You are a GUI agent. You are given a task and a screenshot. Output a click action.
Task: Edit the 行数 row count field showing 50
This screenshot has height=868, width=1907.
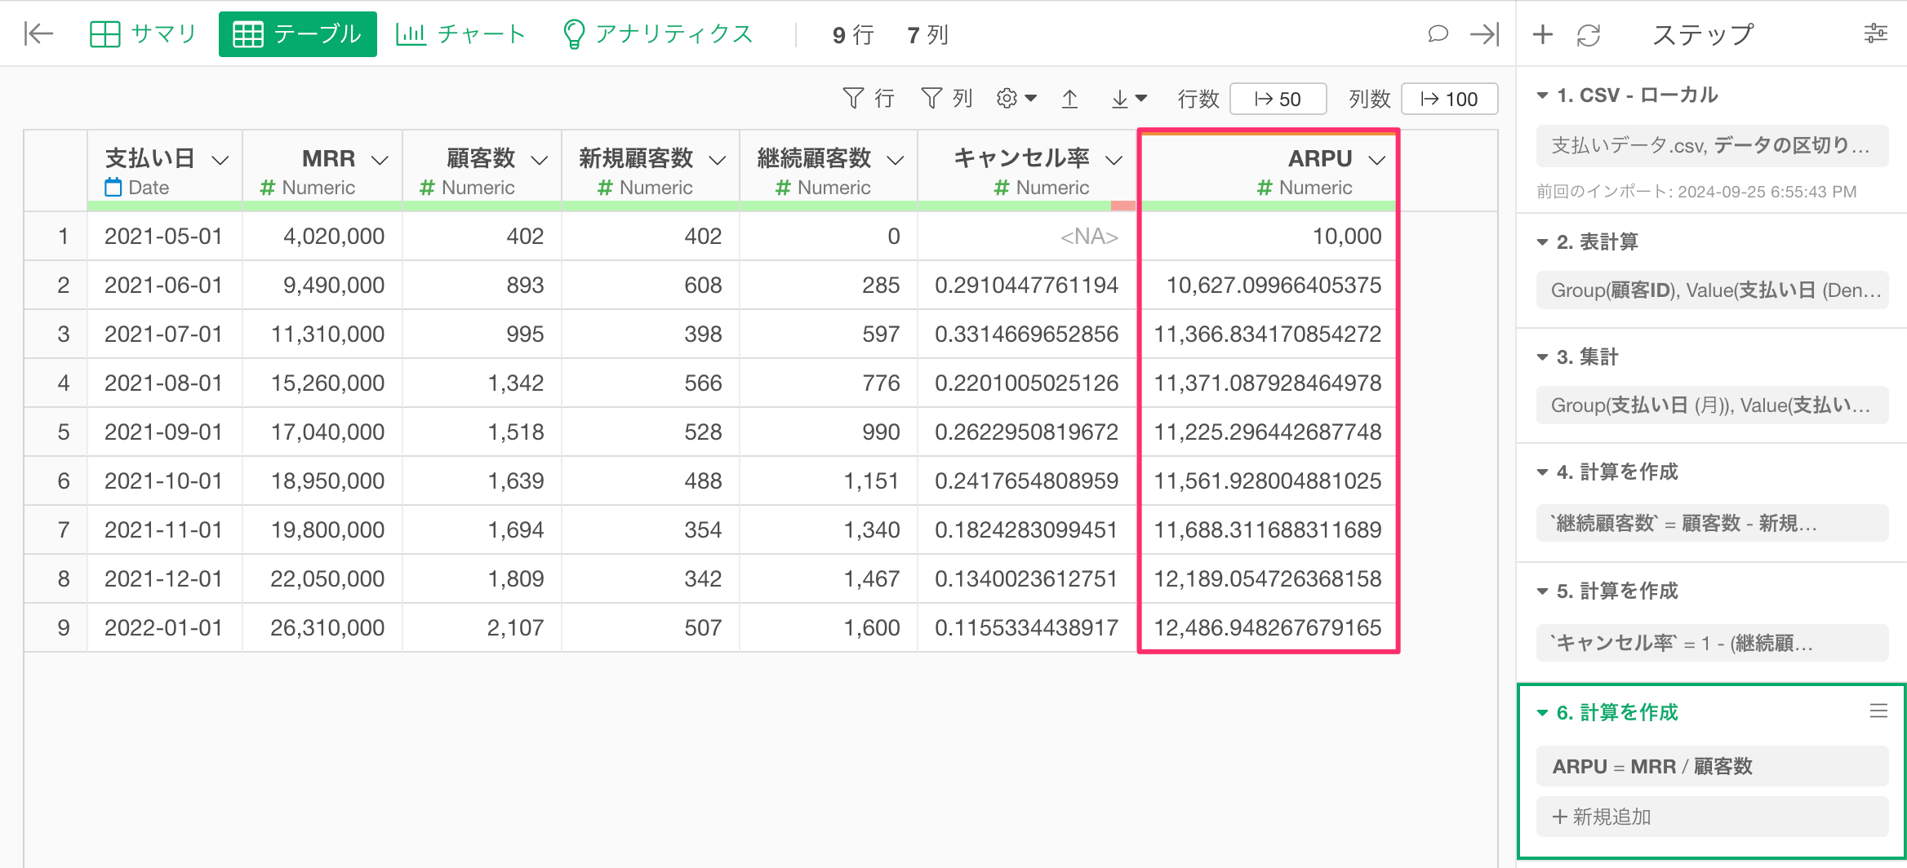pos(1278,99)
